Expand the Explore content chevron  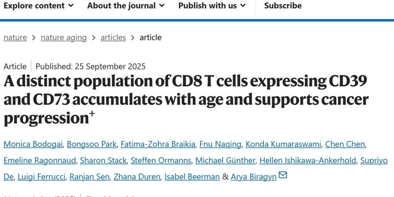70,6
